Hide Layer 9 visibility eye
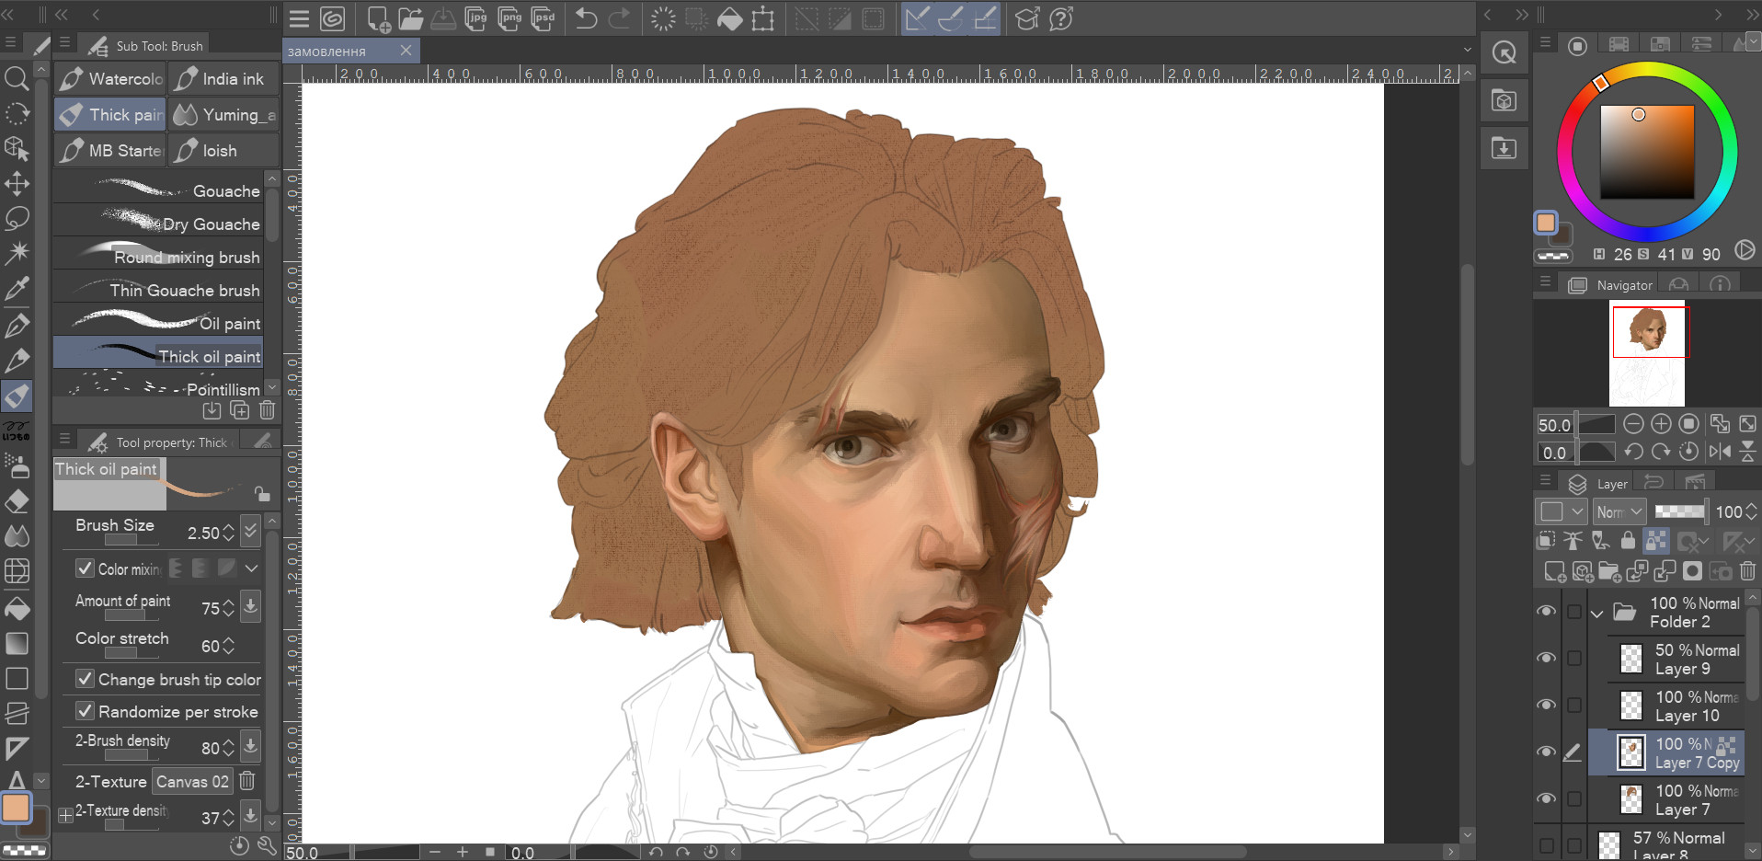Image resolution: width=1762 pixels, height=861 pixels. [x=1546, y=659]
